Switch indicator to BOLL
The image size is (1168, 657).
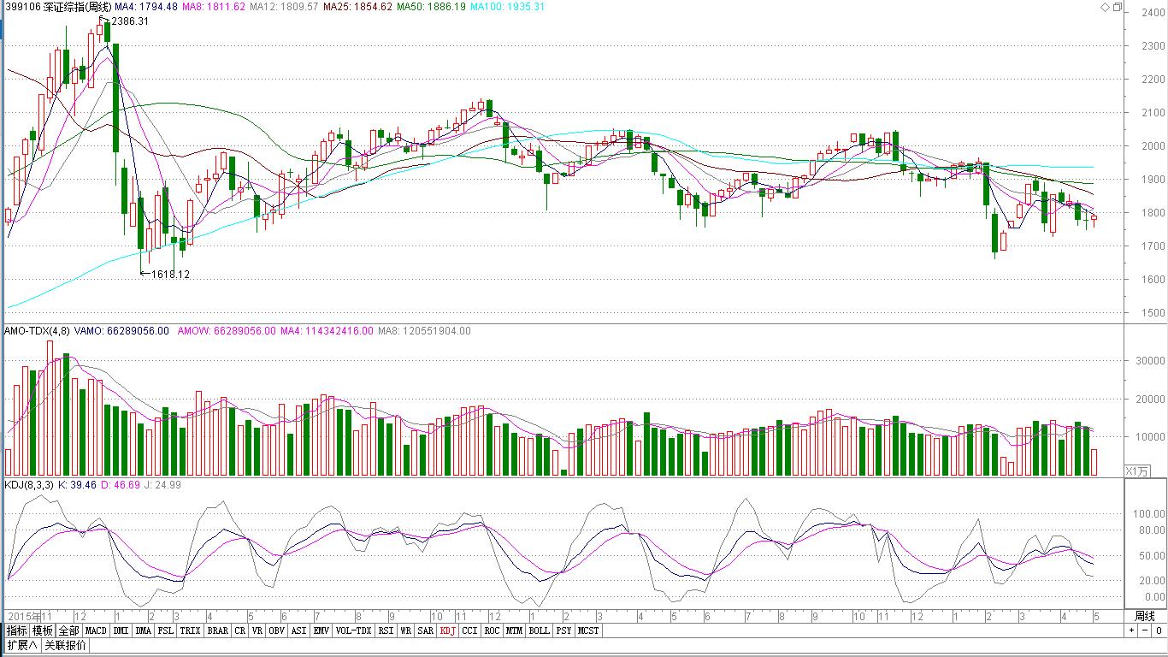[x=539, y=630]
